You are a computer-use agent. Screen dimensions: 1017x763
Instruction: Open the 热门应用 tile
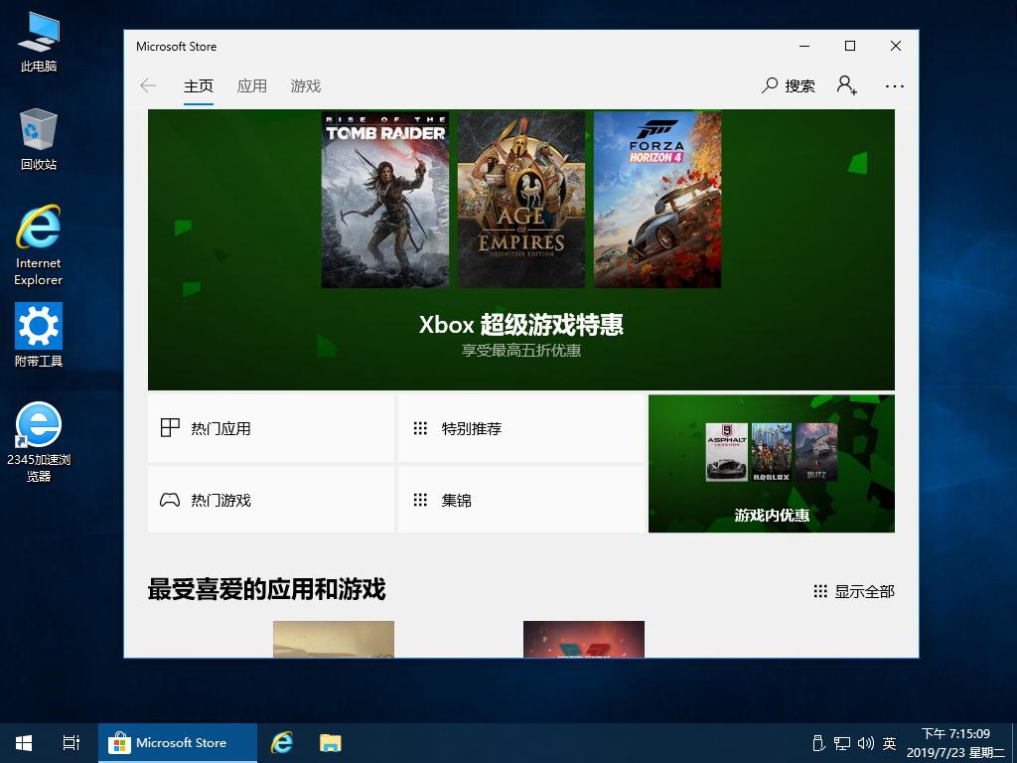tap(271, 428)
